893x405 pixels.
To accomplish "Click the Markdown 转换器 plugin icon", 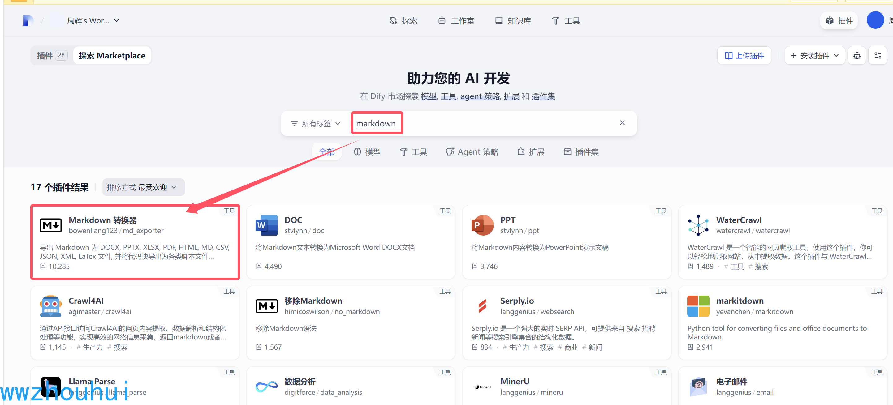I will point(51,226).
